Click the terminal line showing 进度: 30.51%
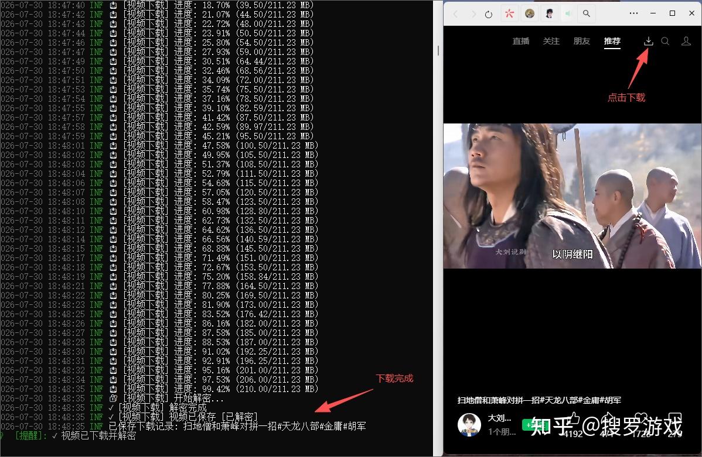The image size is (702, 457). pyautogui.click(x=156, y=61)
